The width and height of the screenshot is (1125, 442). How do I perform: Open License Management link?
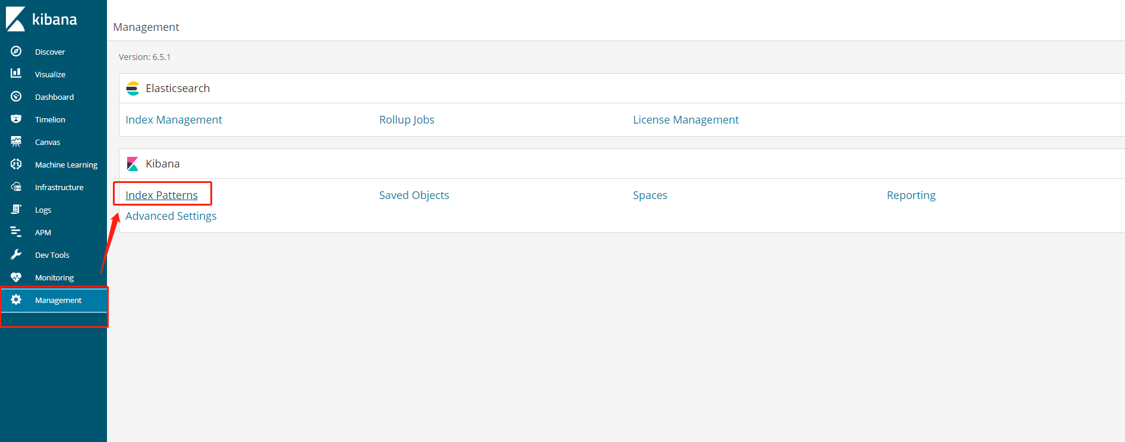coord(686,119)
